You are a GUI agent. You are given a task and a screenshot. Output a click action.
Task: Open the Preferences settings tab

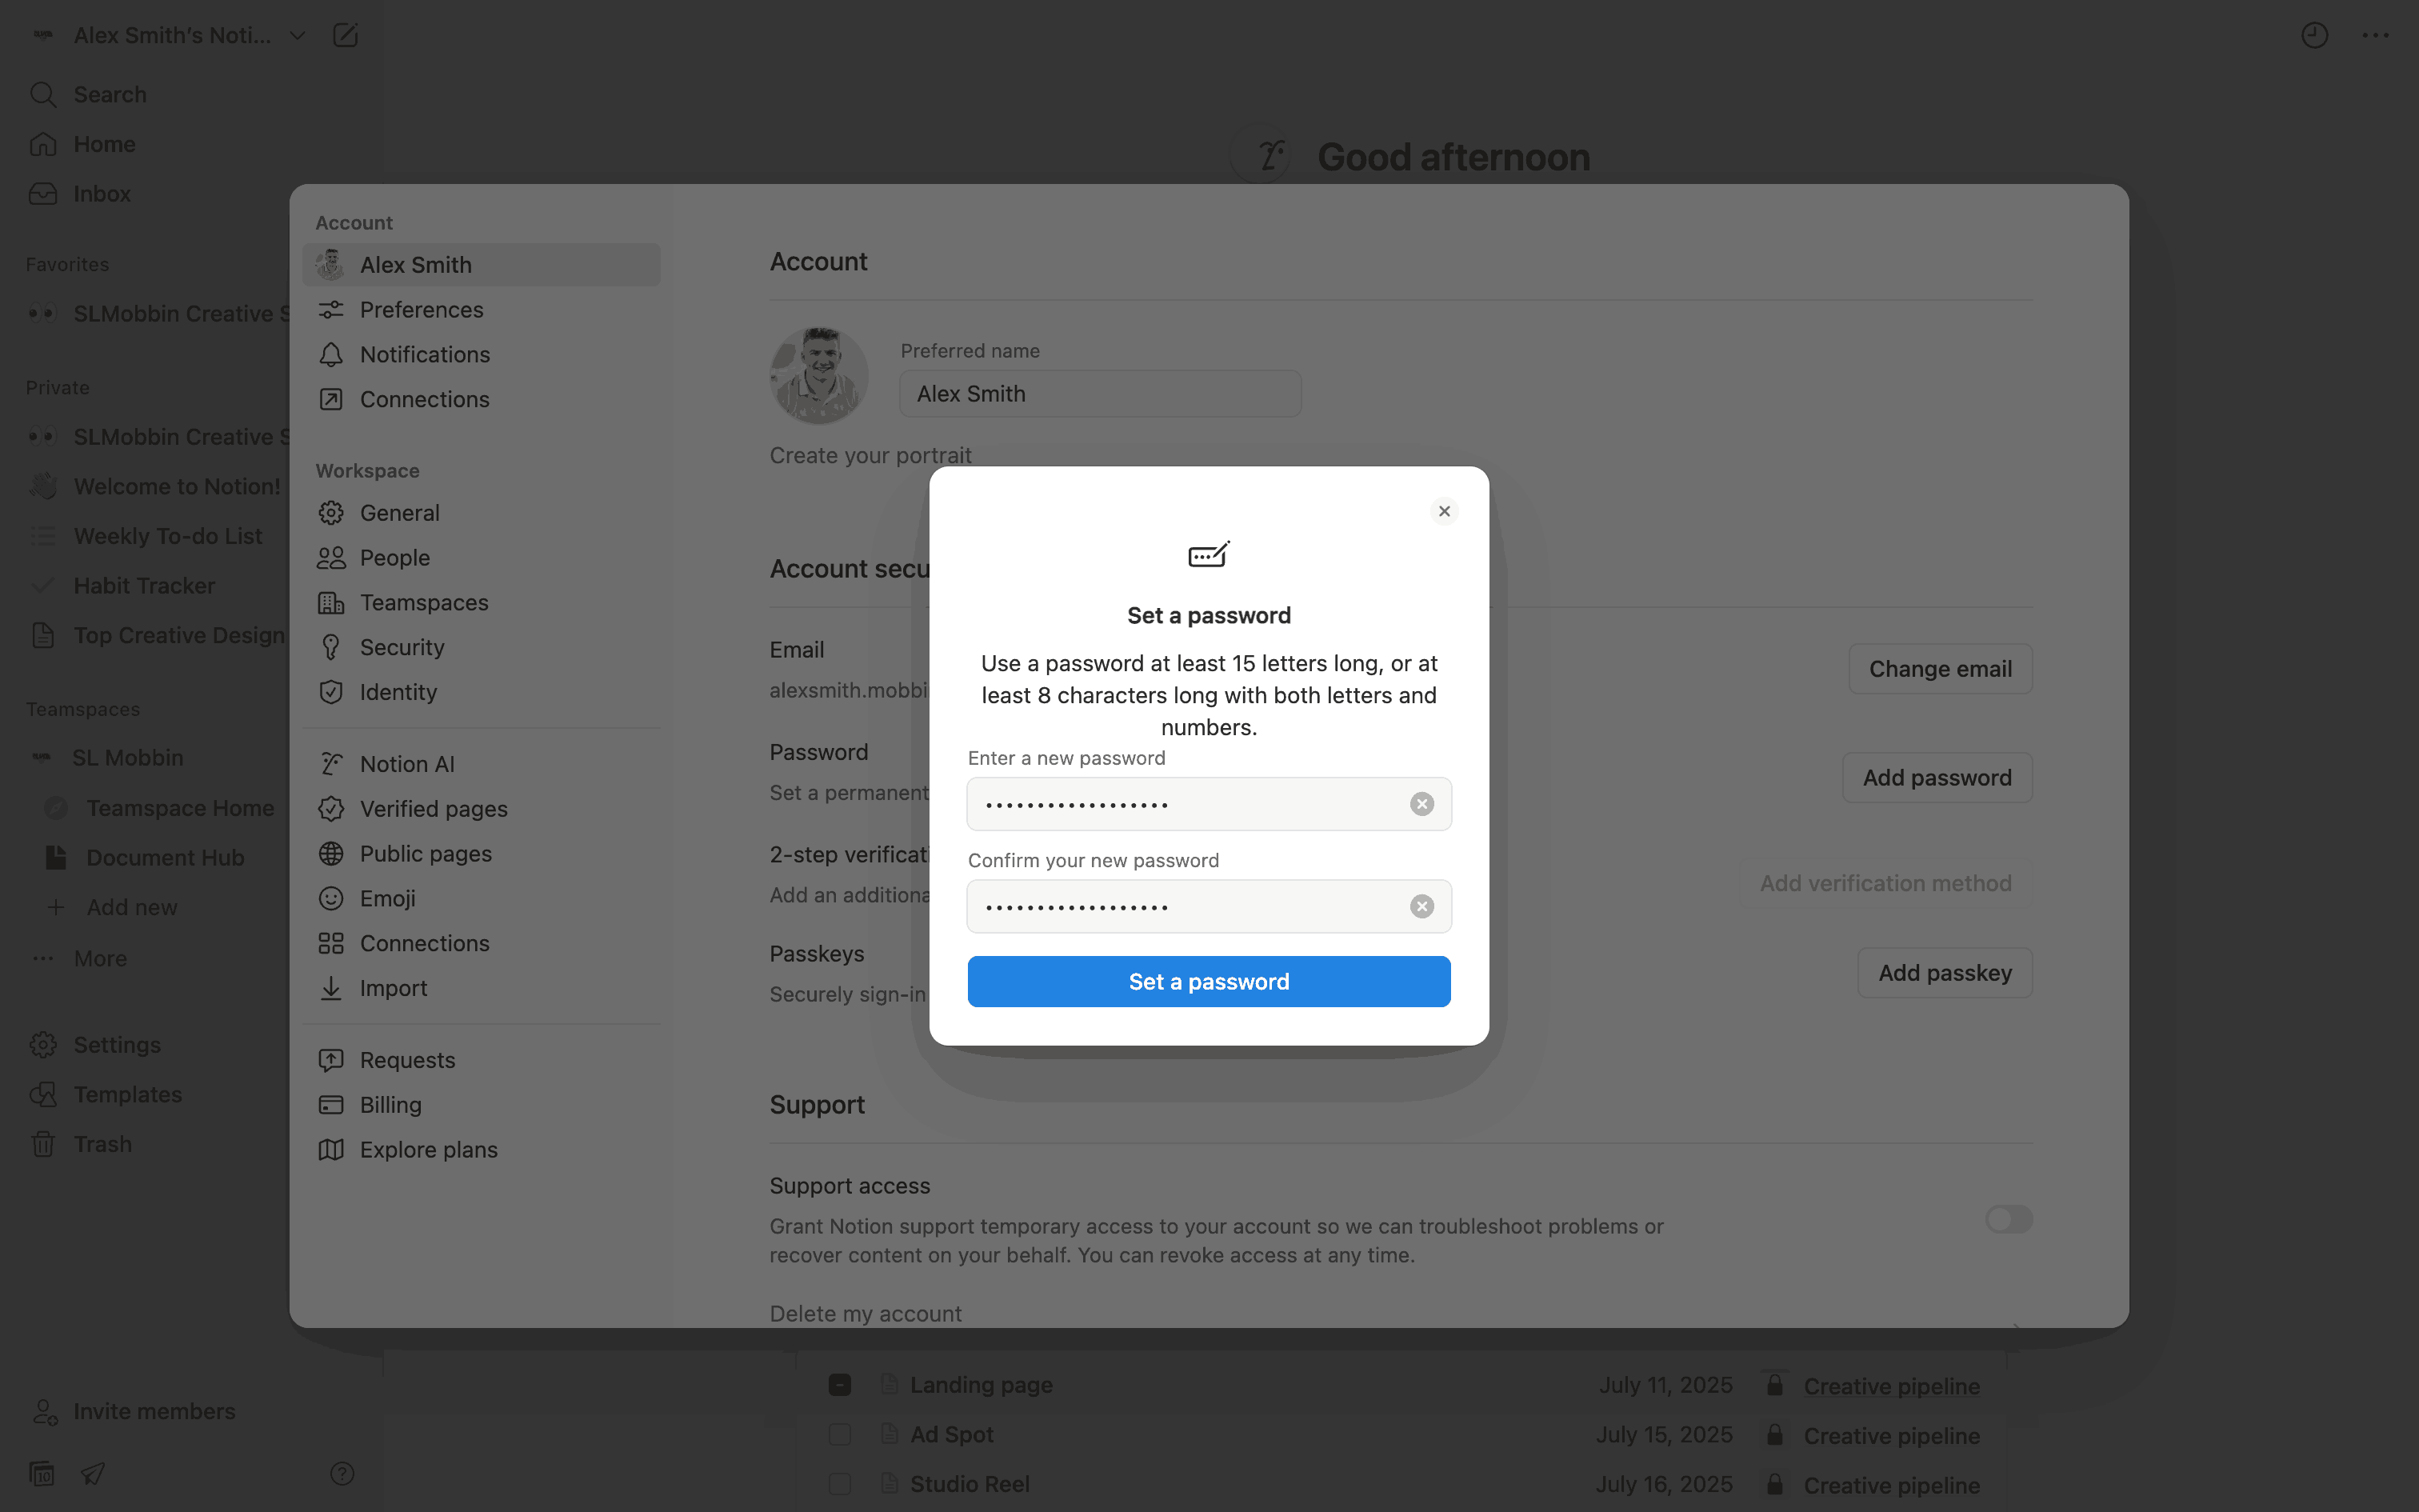coord(421,310)
